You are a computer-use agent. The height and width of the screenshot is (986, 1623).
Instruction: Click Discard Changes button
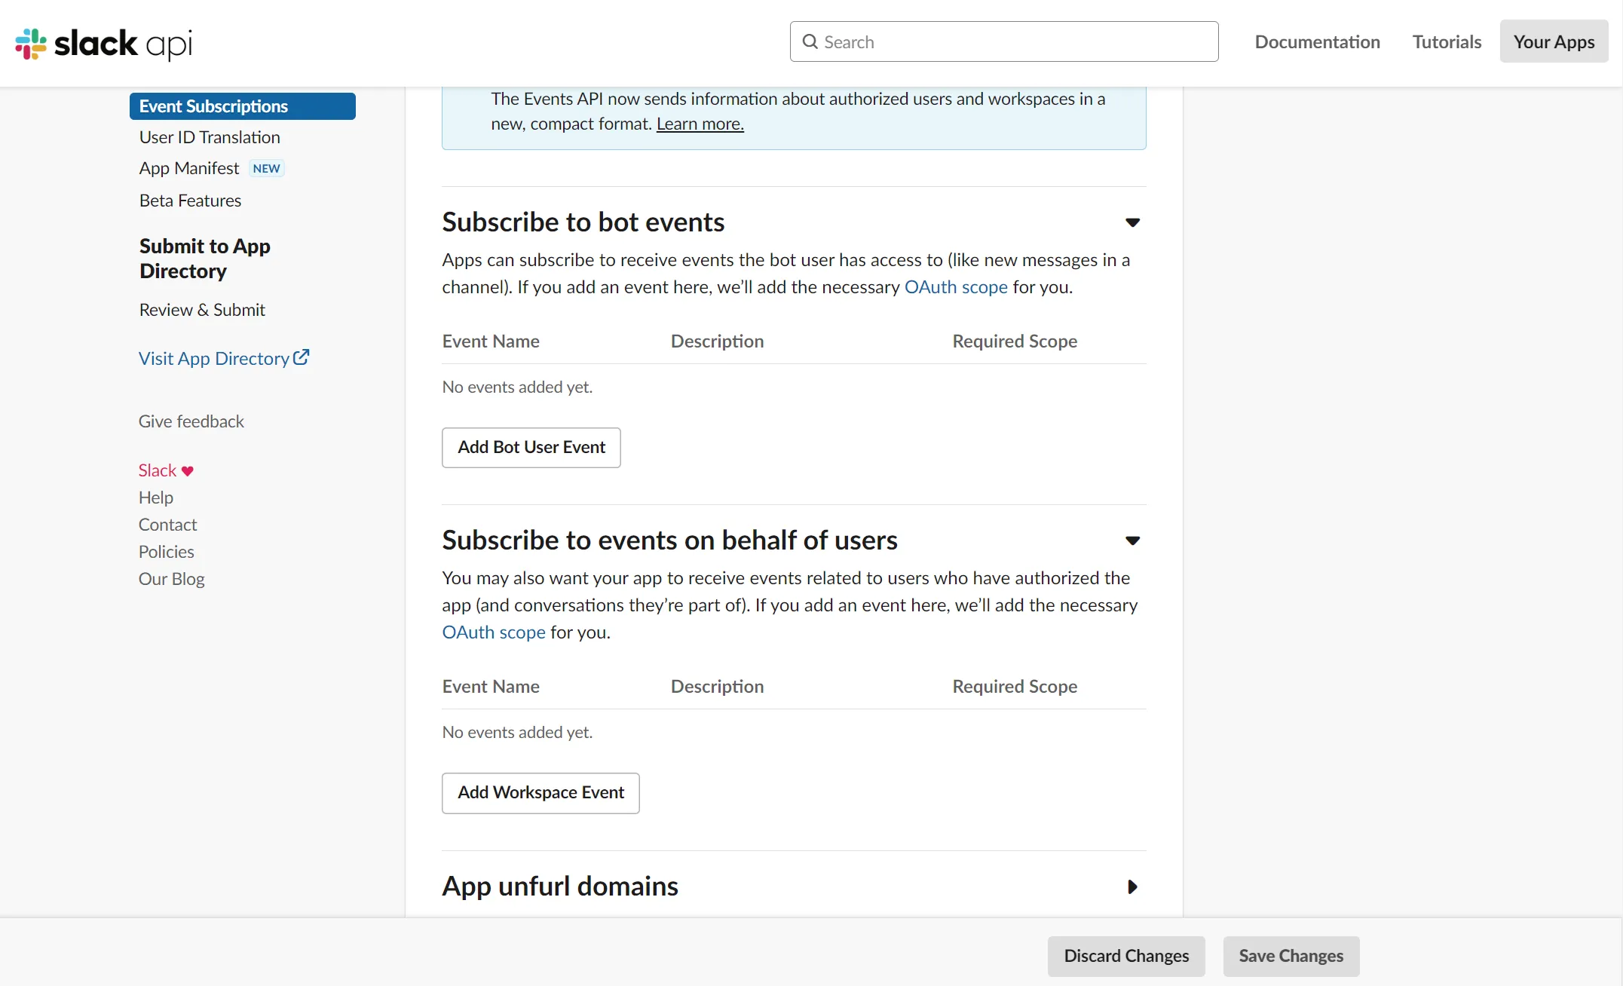[x=1126, y=957]
